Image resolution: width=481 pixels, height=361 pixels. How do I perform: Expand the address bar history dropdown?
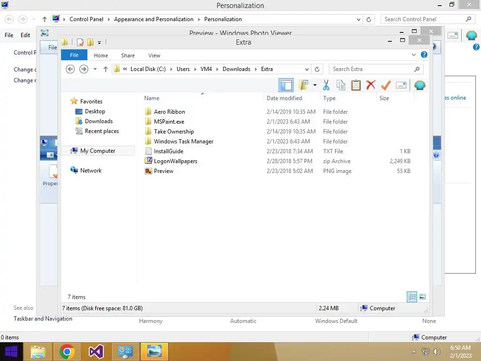(x=307, y=70)
